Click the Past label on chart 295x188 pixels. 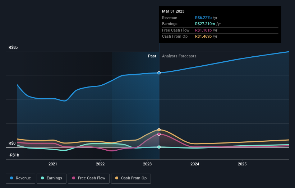(x=152, y=56)
